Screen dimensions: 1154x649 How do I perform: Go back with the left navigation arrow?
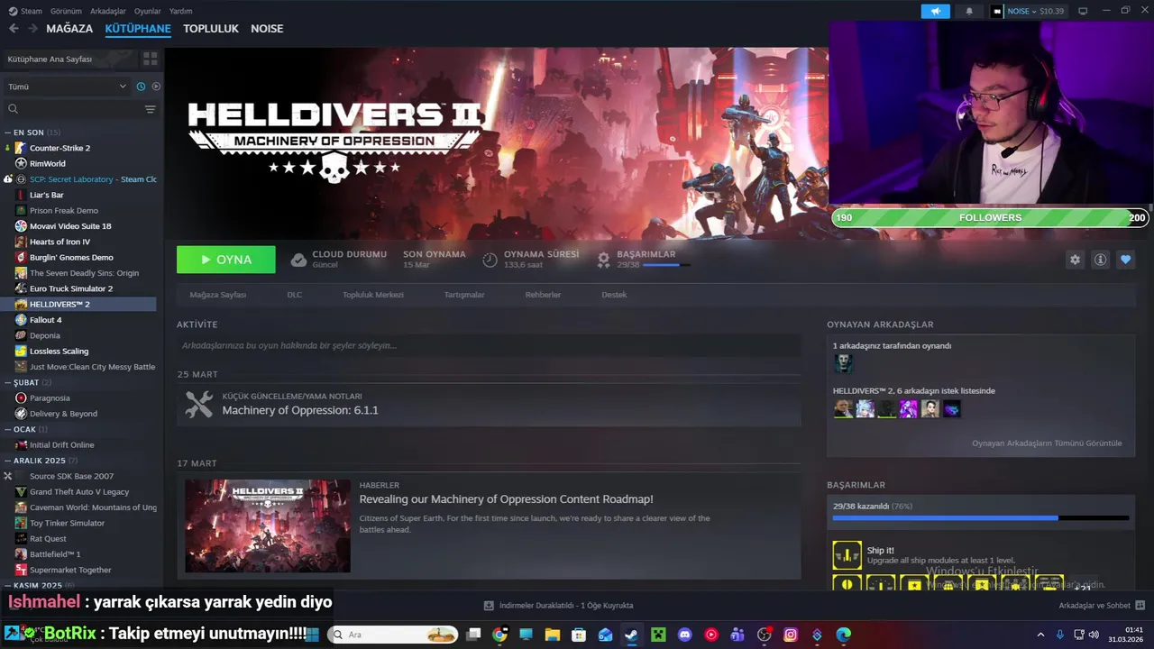[14, 29]
